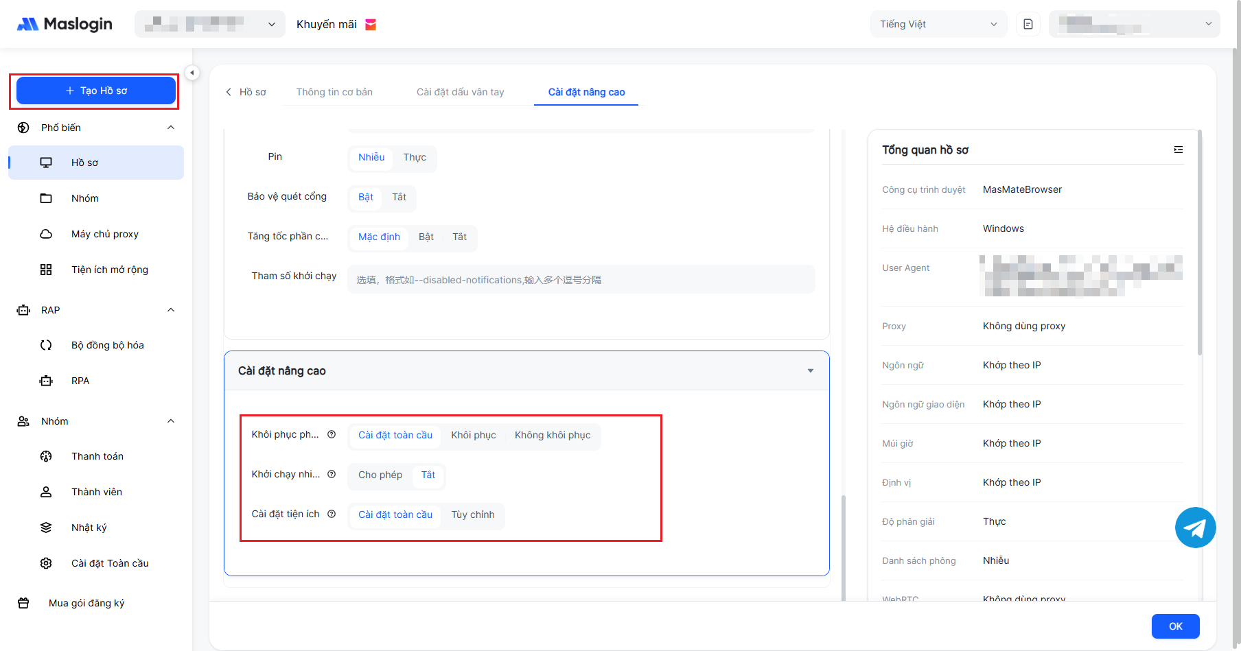1241x651 pixels.
Task: Click help icon beside Cài đặt tiện ích
Action: [332, 514]
